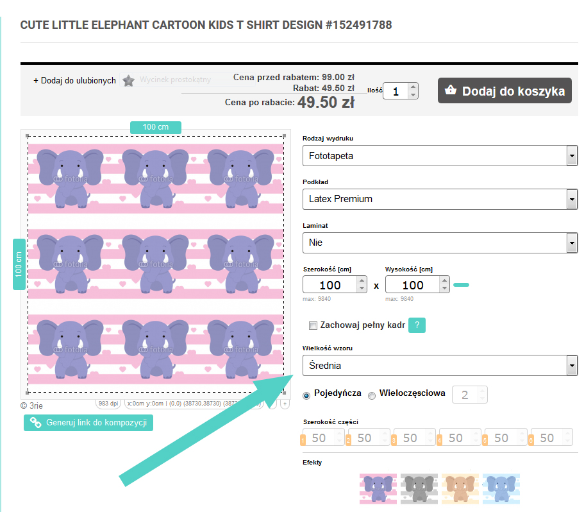Enable Zachowaj pełny kadr checkbox
The image size is (584, 512).
click(x=313, y=325)
